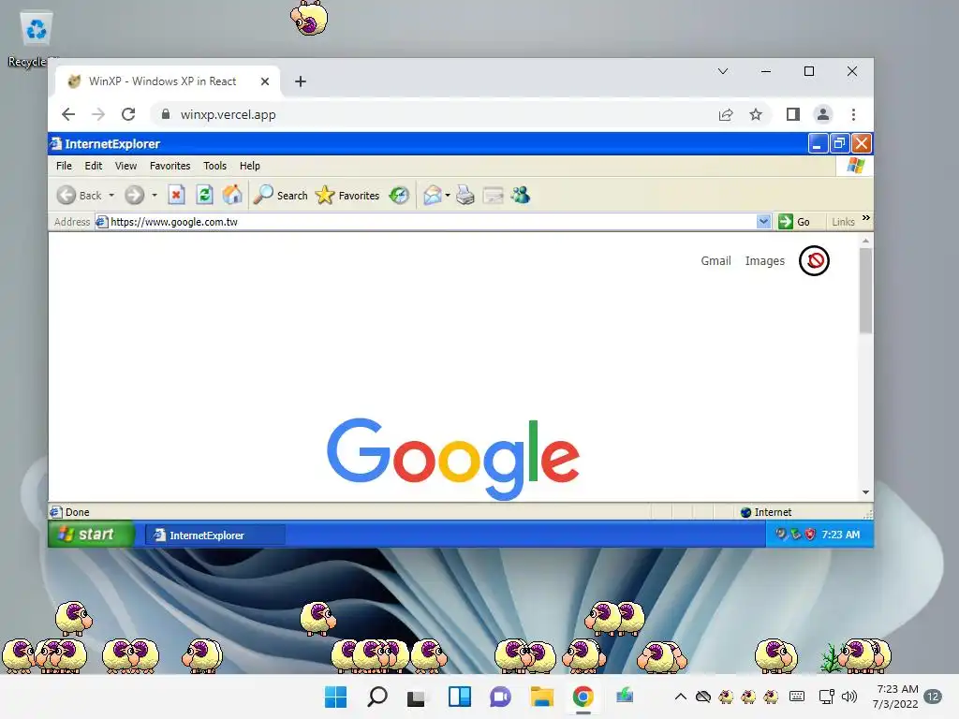Click the lock site info icon
This screenshot has width=959, height=719.
[165, 114]
